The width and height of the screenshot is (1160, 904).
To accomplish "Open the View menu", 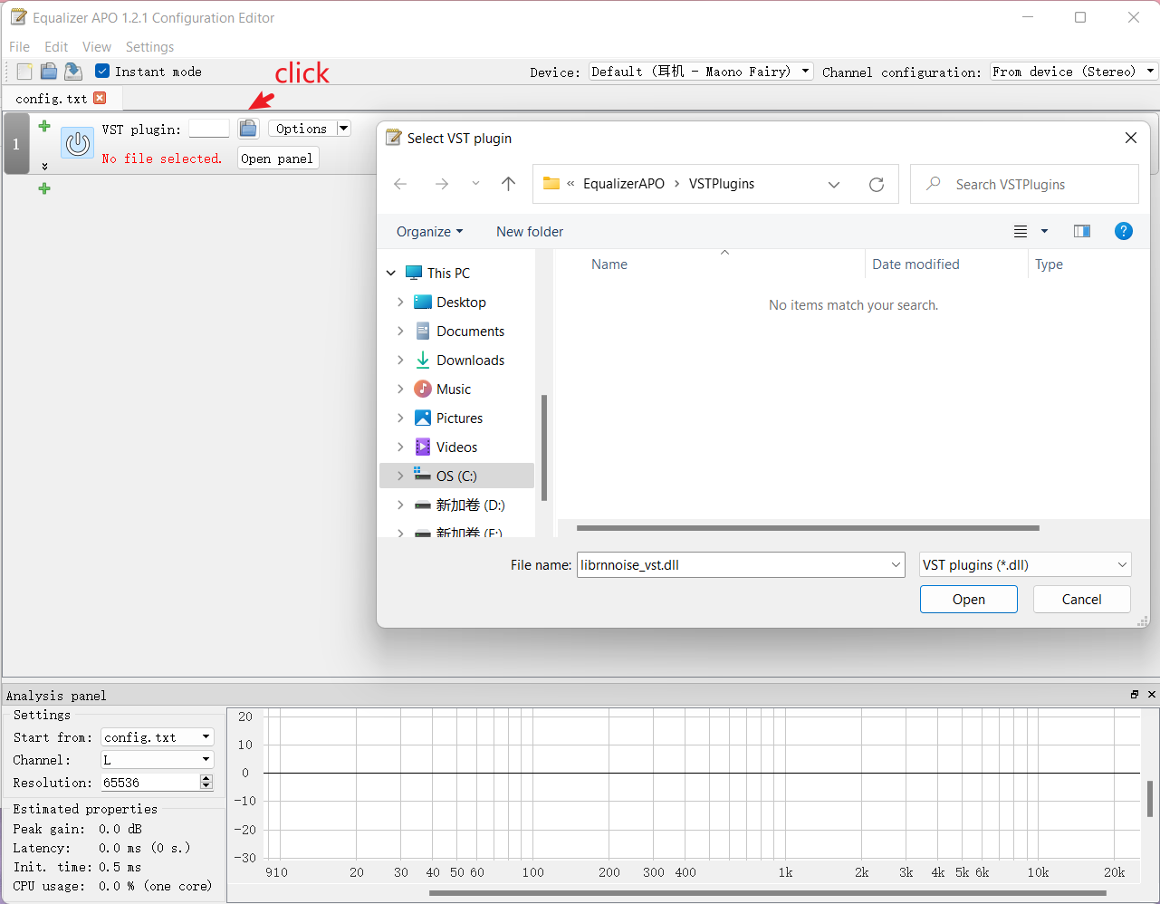I will tap(97, 47).
